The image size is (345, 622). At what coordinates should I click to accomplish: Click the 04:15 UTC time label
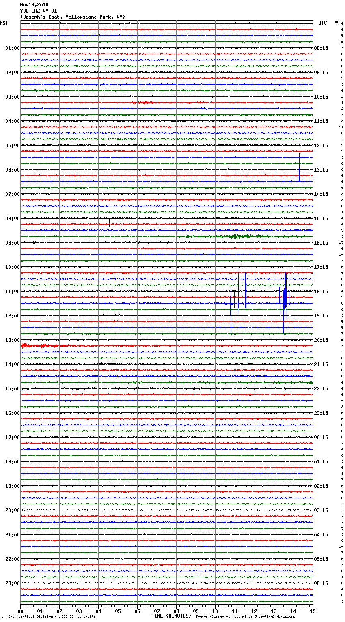(321, 535)
